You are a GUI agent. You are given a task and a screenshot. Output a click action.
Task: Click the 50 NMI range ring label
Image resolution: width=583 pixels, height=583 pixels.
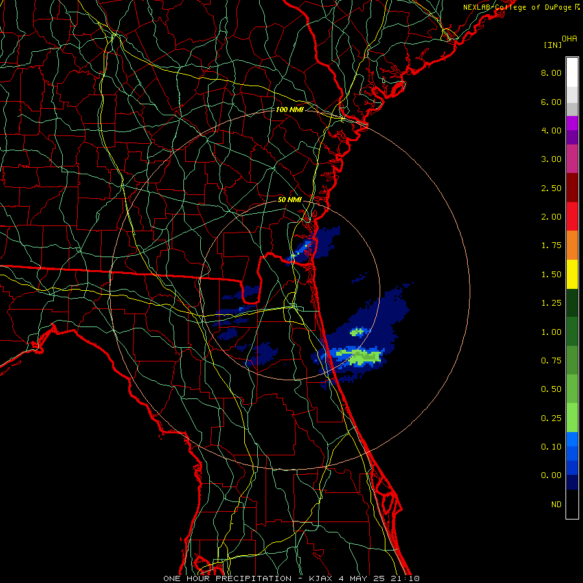pyautogui.click(x=290, y=200)
